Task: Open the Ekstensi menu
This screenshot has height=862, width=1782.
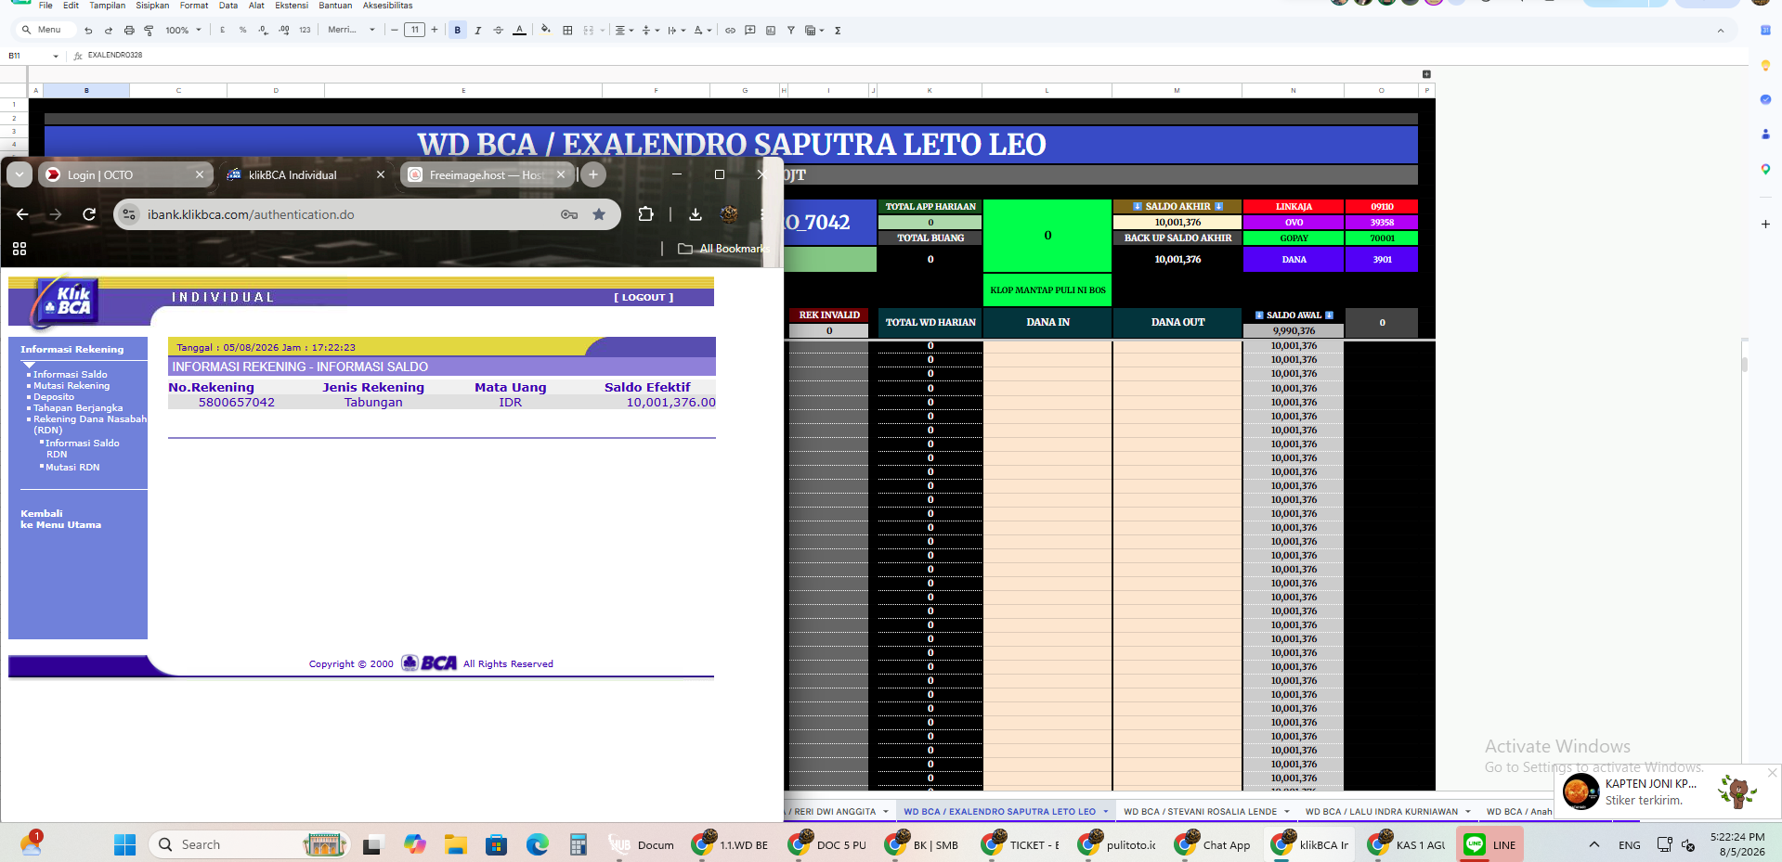Action: (x=292, y=6)
